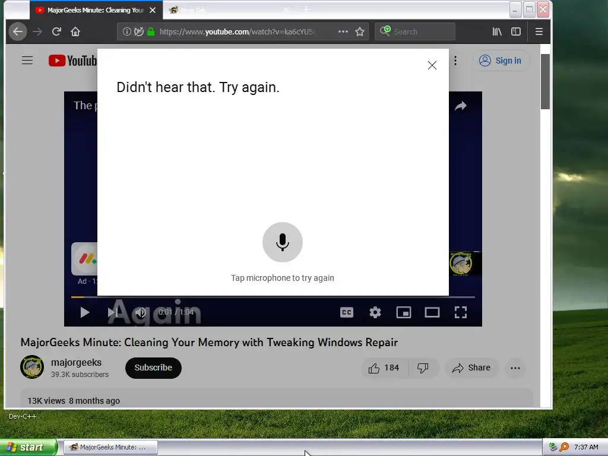Open Dev-C++ desktop shortcut
Screen dimensions: 608x456
tap(23, 416)
